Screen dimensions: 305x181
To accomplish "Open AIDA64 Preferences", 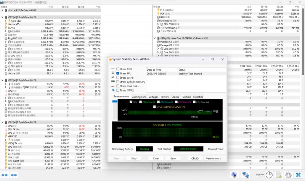I will [212, 158].
